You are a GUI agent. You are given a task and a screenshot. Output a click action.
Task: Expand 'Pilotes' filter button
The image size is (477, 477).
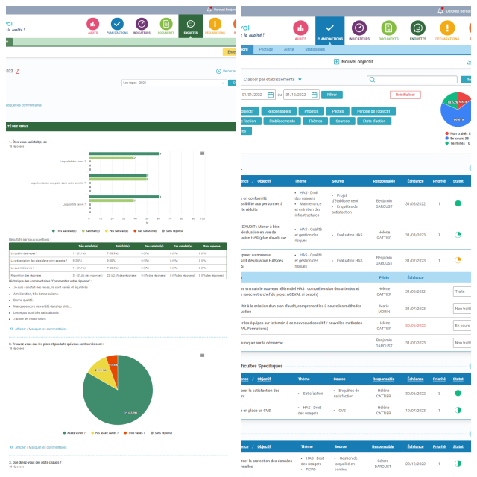pos(338,111)
